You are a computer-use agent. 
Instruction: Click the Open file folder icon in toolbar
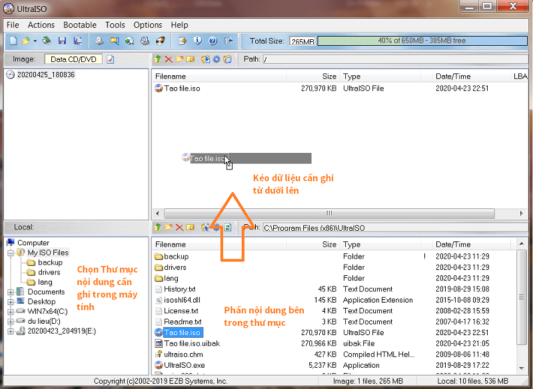pyautogui.click(x=26, y=41)
